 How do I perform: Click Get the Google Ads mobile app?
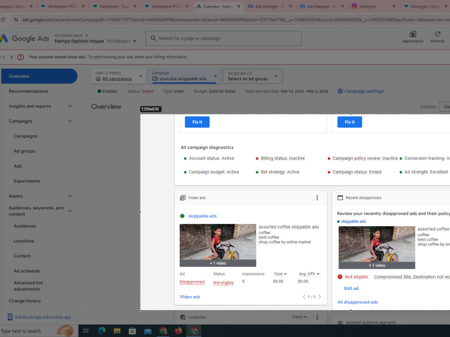click(43, 317)
